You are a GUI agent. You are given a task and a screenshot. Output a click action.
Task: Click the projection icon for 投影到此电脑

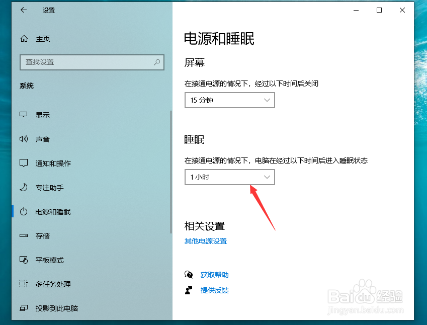click(x=24, y=308)
